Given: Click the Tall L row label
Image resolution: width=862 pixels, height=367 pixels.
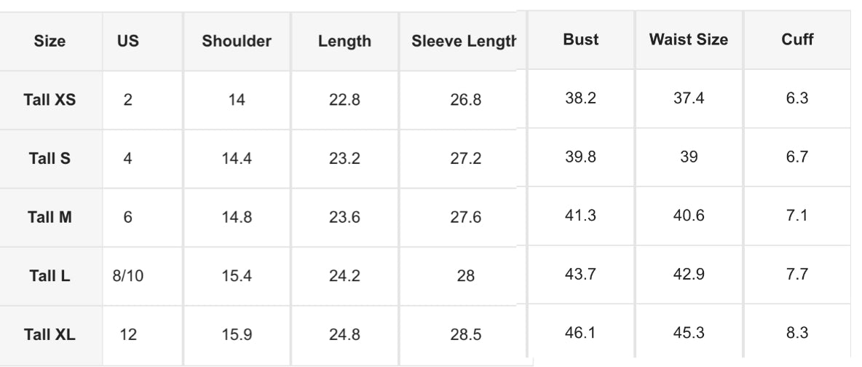Looking at the screenshot, I should [50, 277].
